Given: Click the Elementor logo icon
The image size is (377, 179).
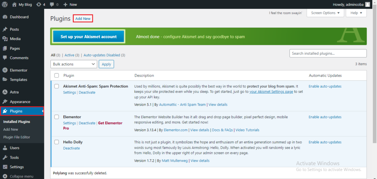Looking at the screenshot, I should 5,70.
